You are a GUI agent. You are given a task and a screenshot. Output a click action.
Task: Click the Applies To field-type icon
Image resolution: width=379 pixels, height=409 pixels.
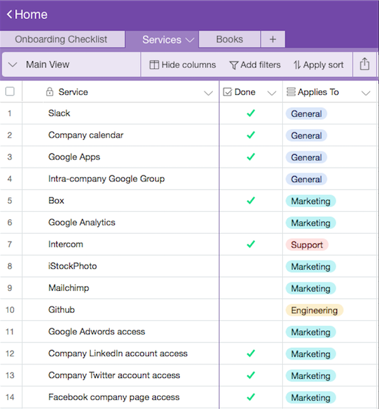(x=291, y=92)
